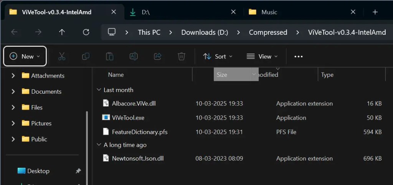Expand the Documents tree node
This screenshot has width=393, height=185.
point(13,92)
